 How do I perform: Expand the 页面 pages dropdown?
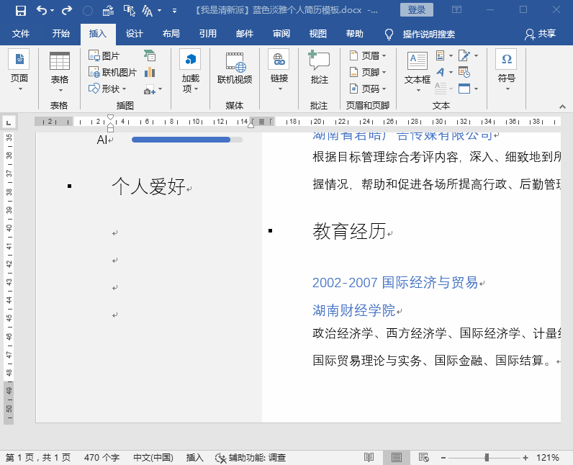click(19, 71)
